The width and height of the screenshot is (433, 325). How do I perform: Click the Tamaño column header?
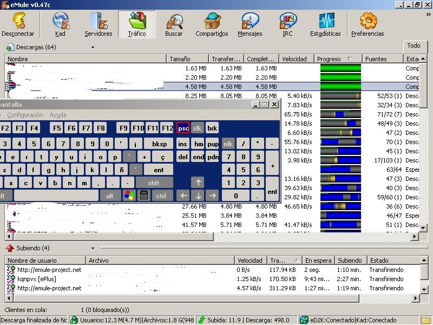[x=187, y=59]
